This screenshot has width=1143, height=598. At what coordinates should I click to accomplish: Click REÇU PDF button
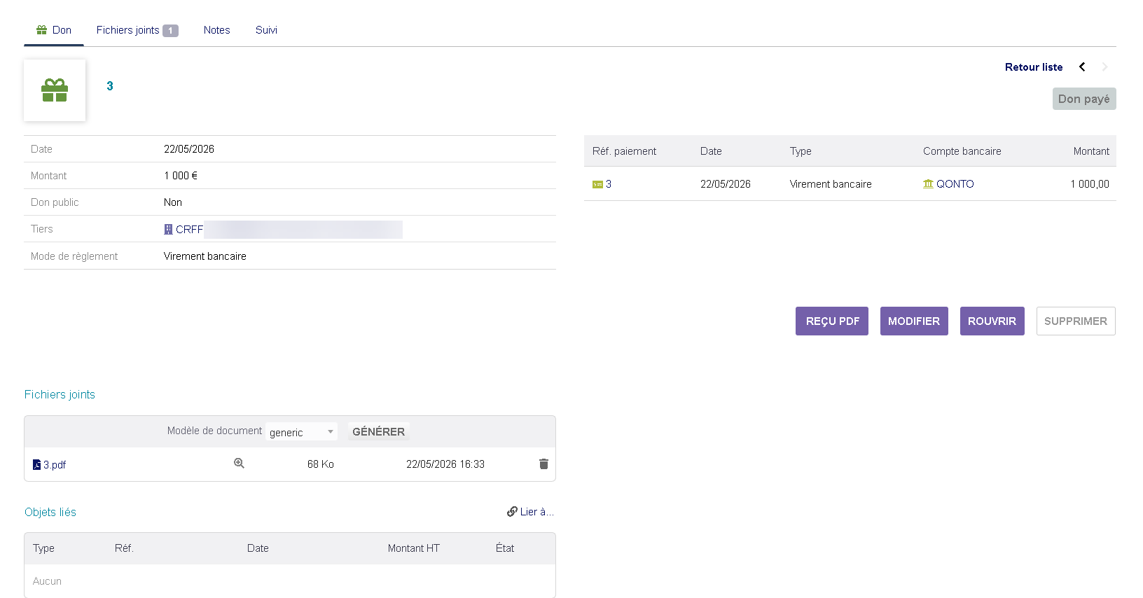click(832, 321)
